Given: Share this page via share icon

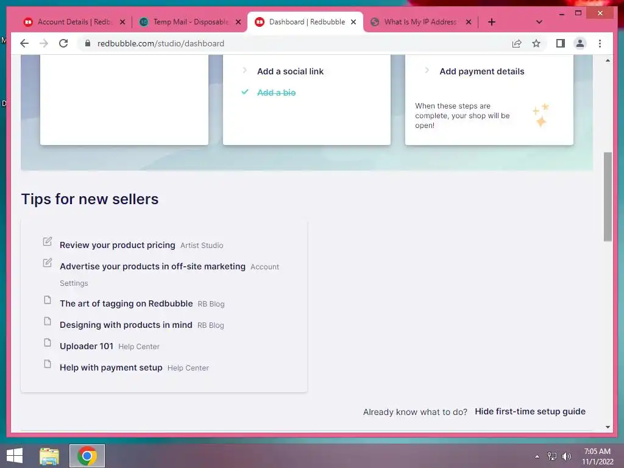Looking at the screenshot, I should [517, 43].
